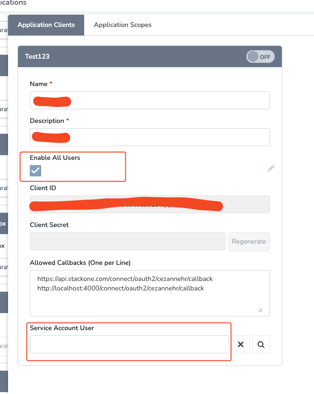Click the pencil edit icon beside Enable All Users

point(270,168)
